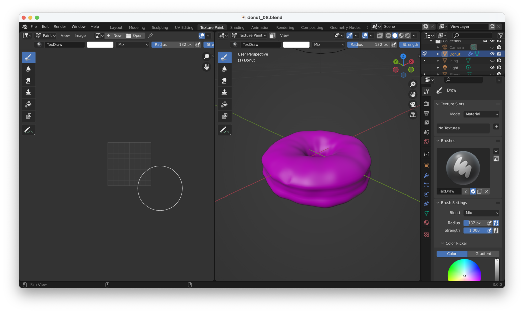The height and width of the screenshot is (313, 524).
Task: Select the Smear tool in 3D viewport toolbar
Action: tap(225, 81)
